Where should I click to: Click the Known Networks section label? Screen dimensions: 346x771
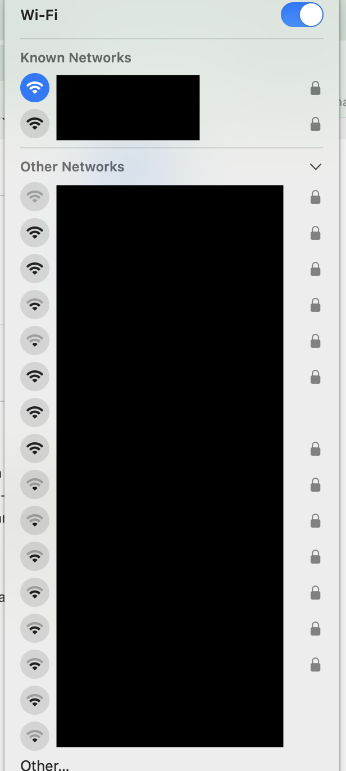(76, 58)
